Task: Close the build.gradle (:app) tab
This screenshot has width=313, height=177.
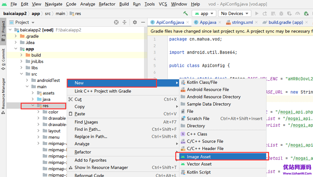Action: [x=307, y=22]
